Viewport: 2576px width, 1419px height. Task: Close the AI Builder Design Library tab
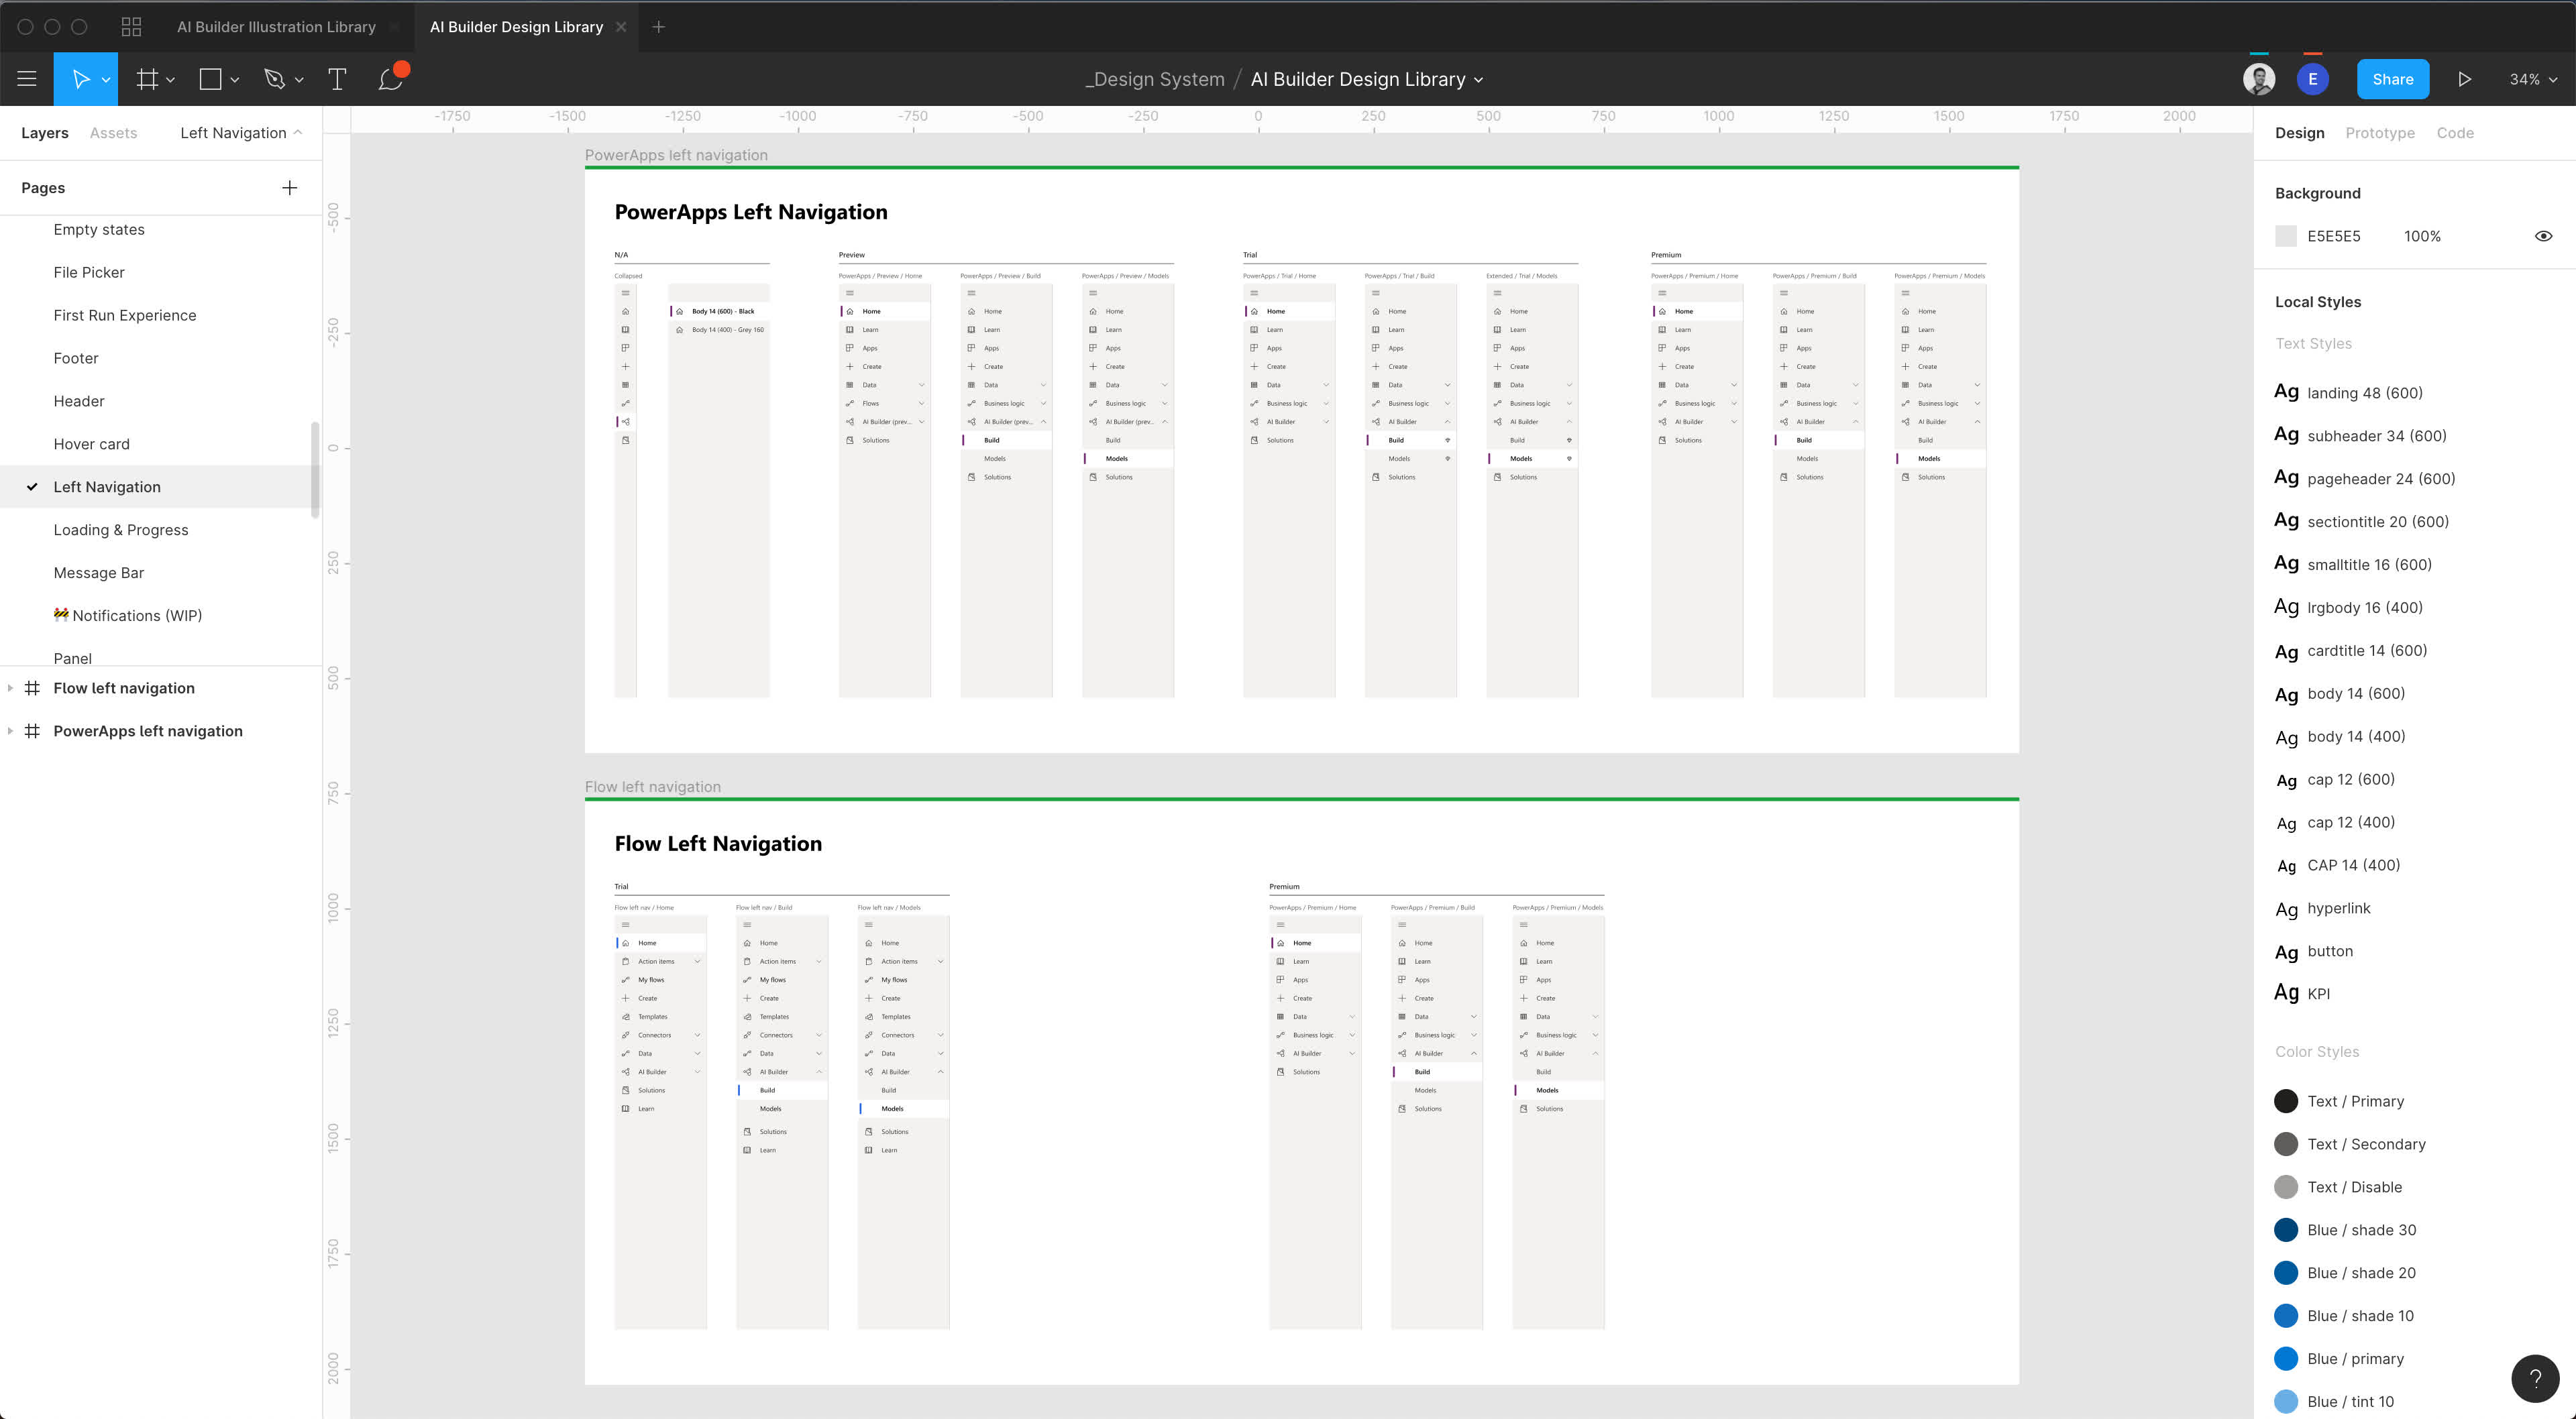(x=621, y=27)
